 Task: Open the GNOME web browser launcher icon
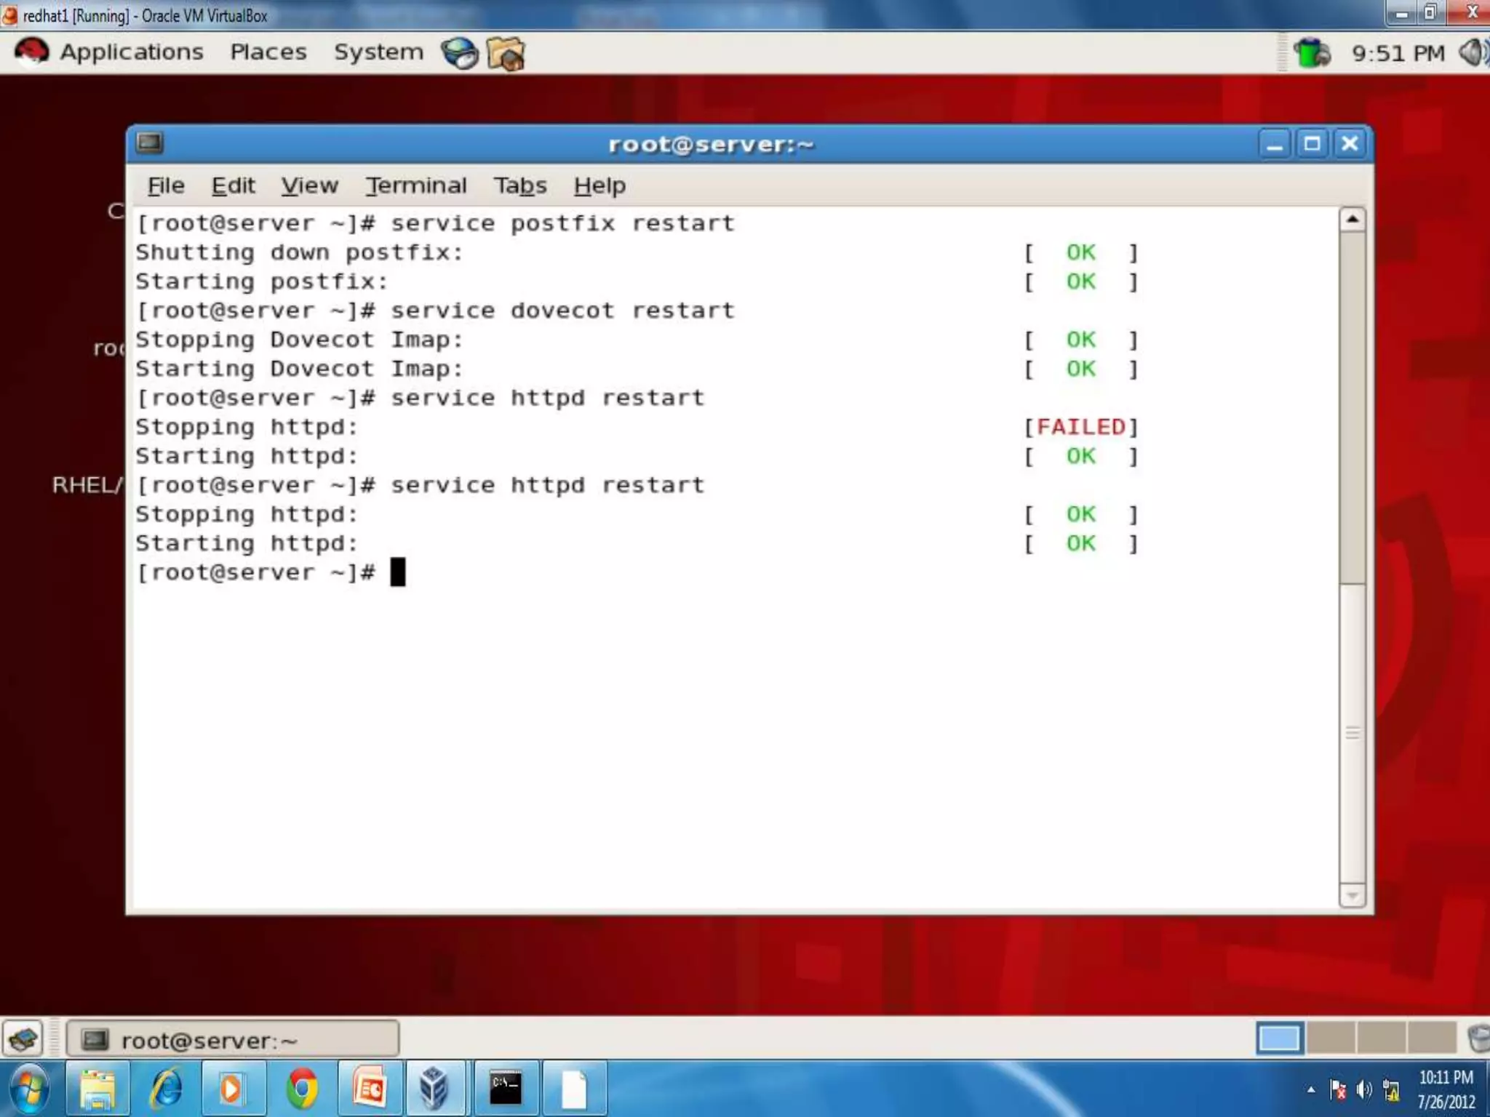[x=459, y=53]
